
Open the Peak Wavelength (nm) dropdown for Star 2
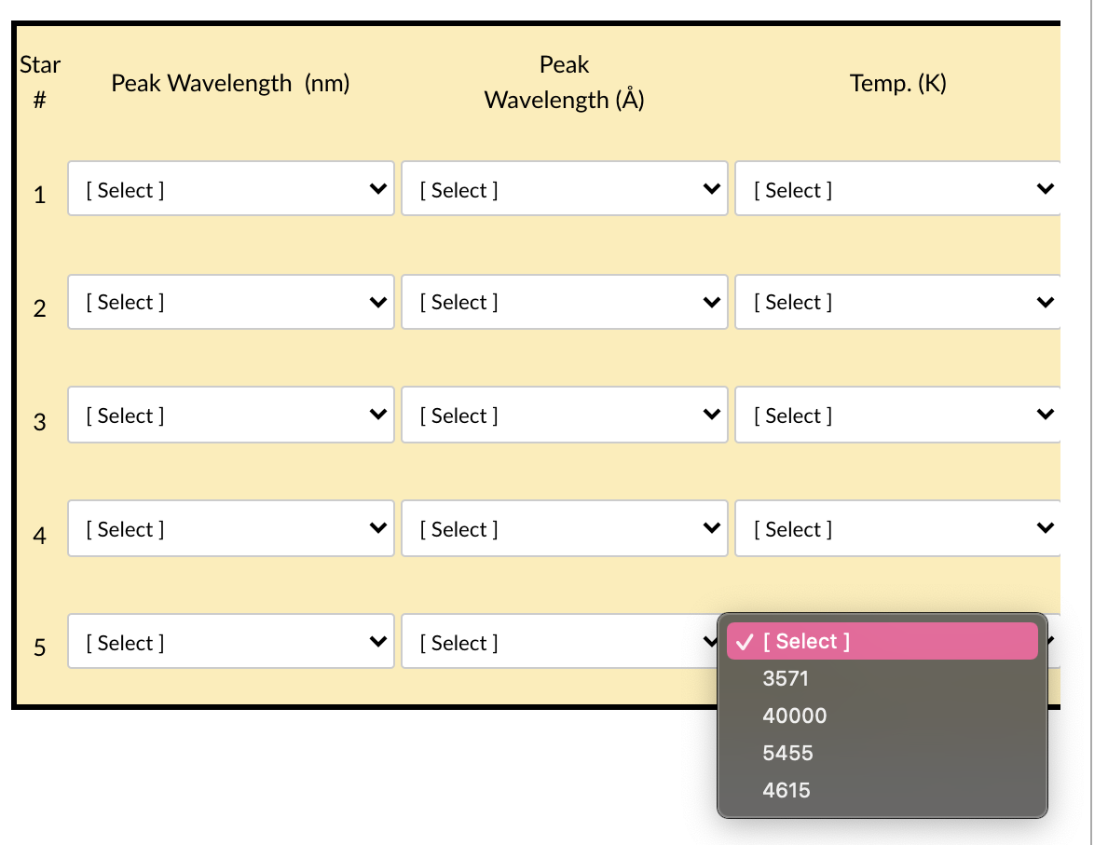(230, 302)
